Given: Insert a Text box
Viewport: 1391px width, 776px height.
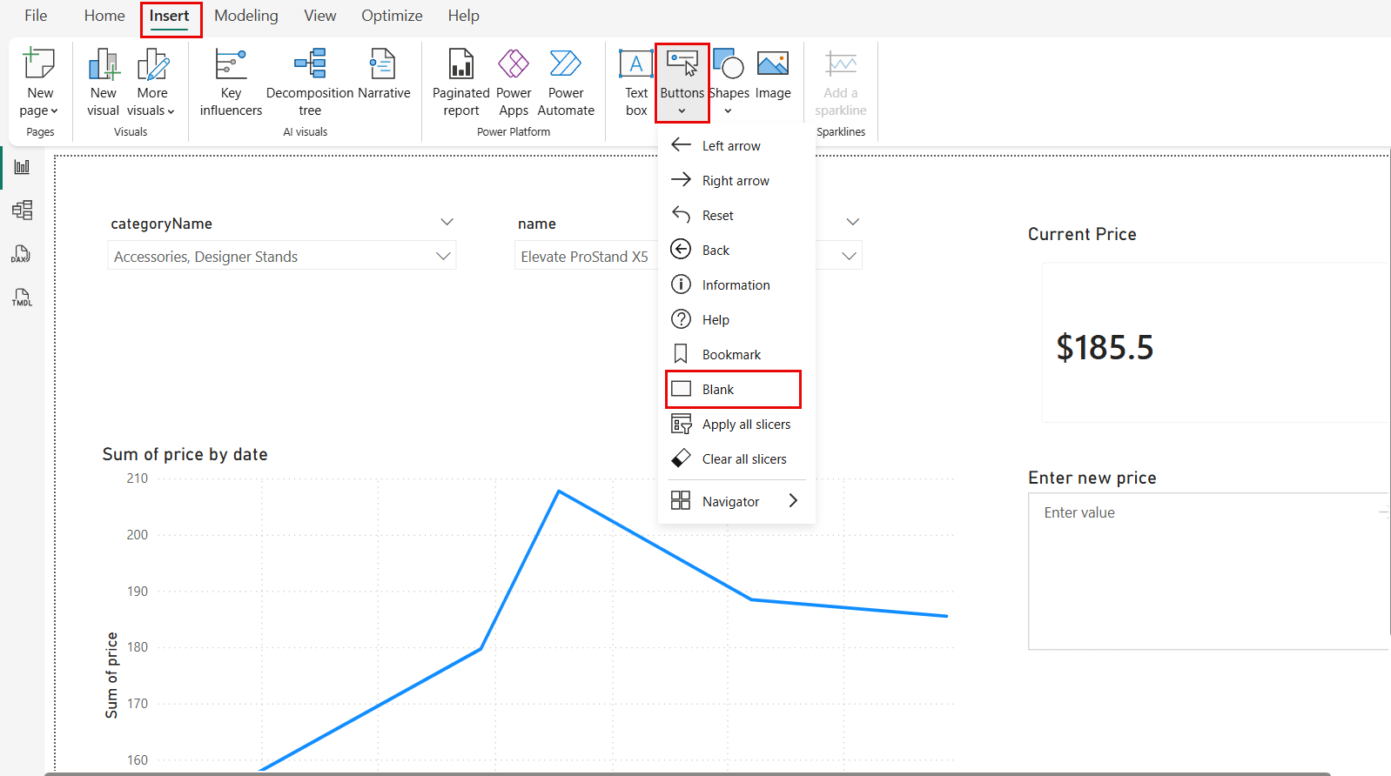Looking at the screenshot, I should point(636,83).
